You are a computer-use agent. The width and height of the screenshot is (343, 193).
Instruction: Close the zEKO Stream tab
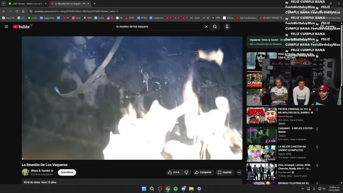46,4
